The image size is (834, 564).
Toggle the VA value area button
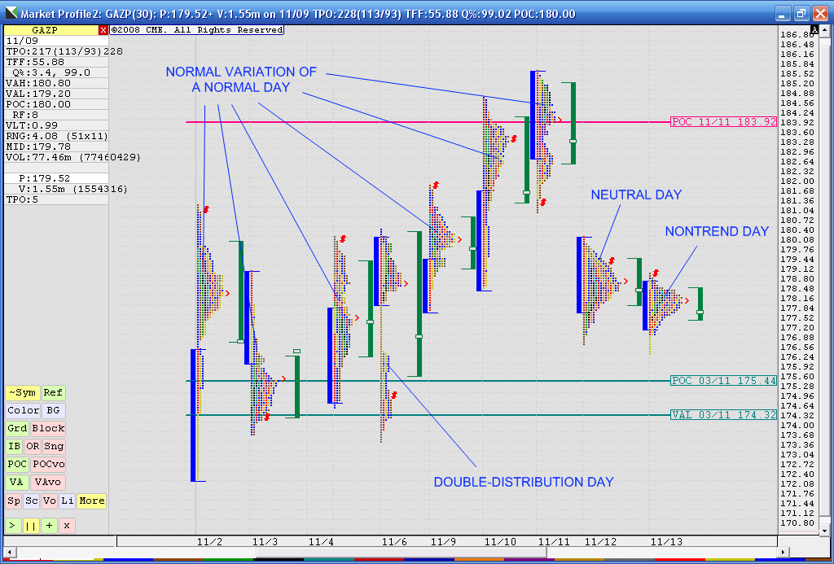tap(17, 483)
